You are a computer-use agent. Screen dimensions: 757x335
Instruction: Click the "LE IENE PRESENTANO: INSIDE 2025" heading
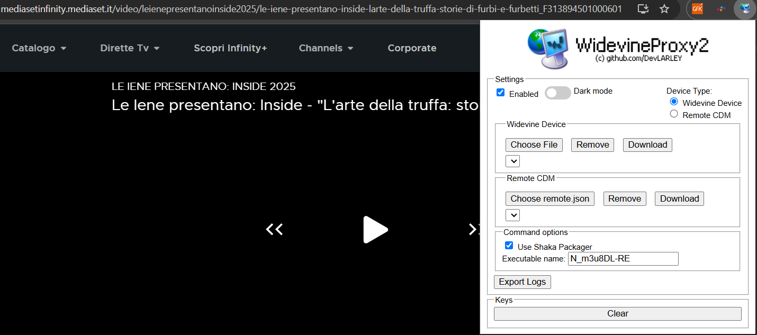(204, 86)
